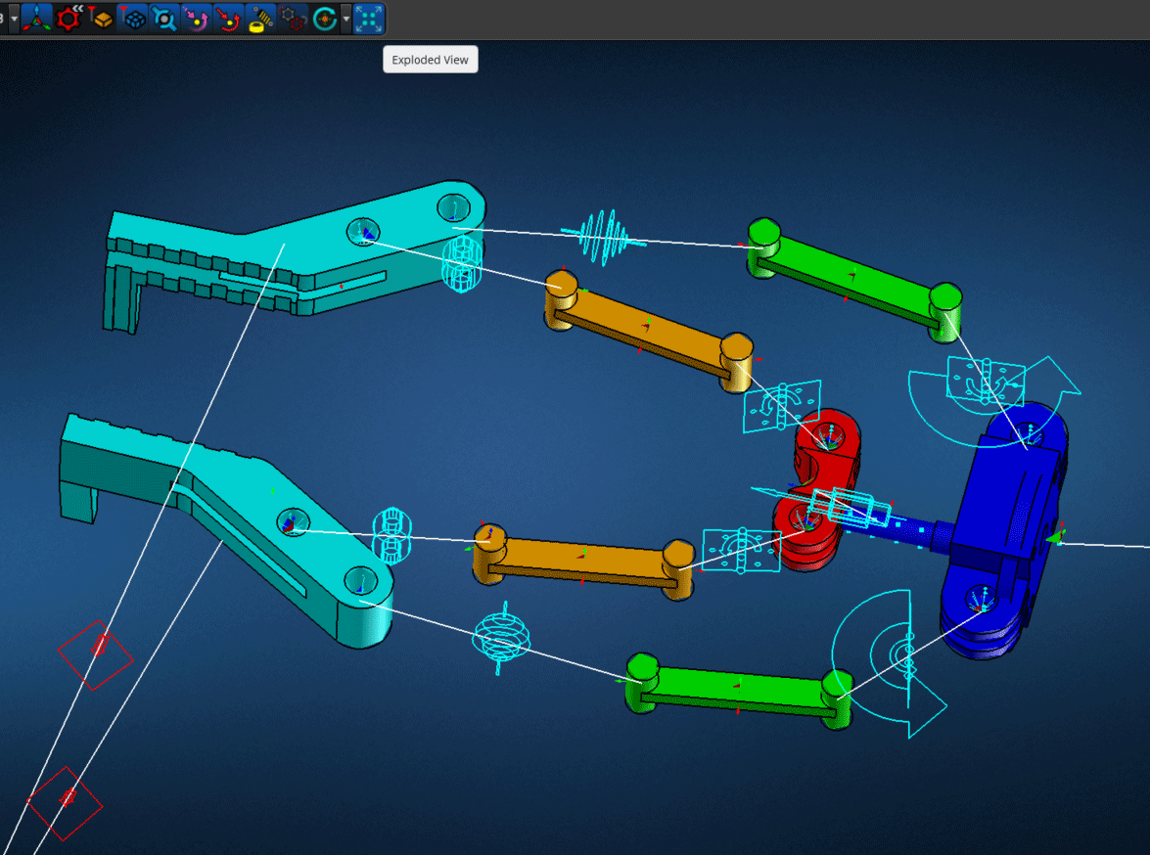This screenshot has width=1150, height=855.
Task: Click the orange box marker icon
Action: pos(101,18)
